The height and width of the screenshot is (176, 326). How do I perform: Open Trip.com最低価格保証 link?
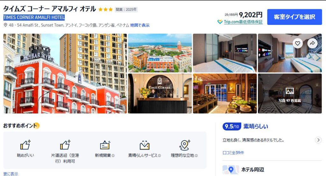coord(243,22)
